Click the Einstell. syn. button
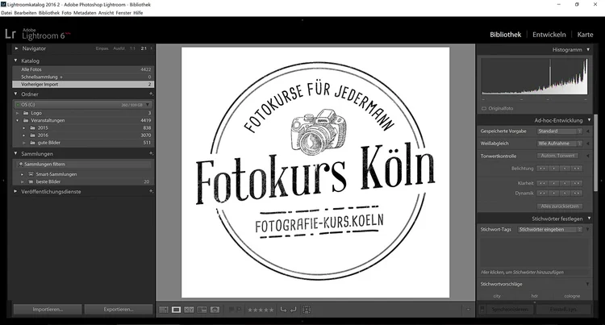The image size is (605, 325). [x=564, y=309]
